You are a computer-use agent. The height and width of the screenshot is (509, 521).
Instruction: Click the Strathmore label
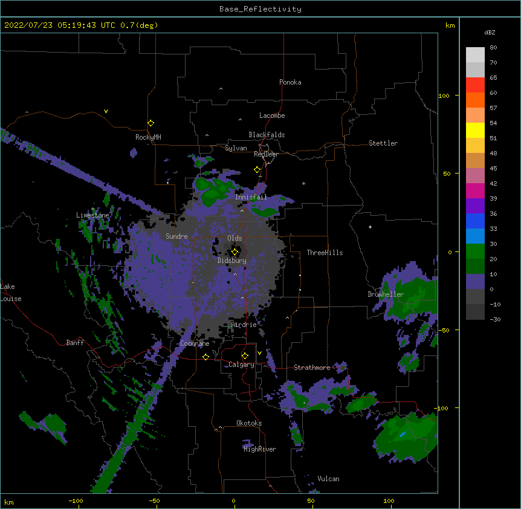(x=312, y=368)
